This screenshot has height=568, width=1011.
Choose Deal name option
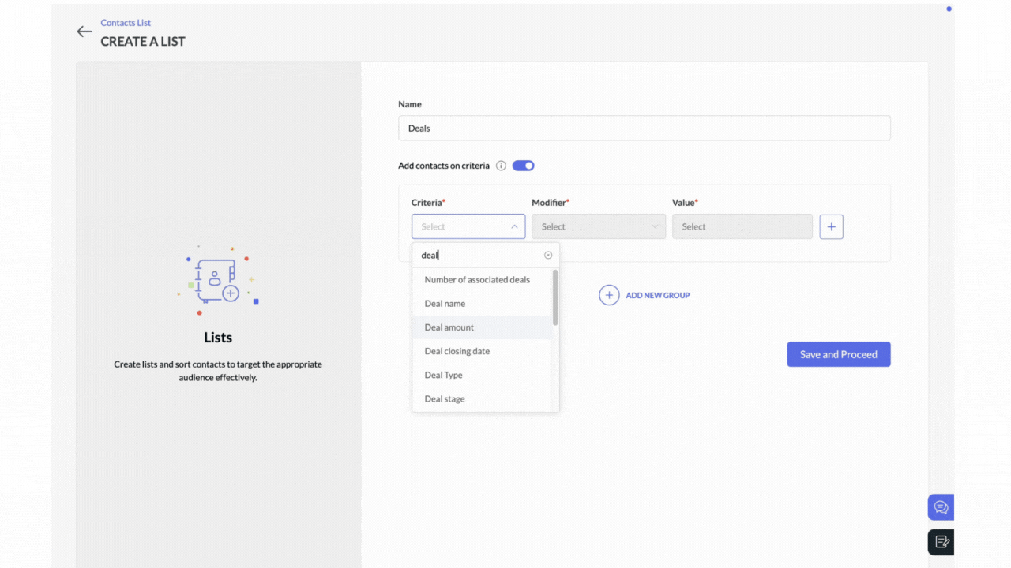(x=481, y=304)
